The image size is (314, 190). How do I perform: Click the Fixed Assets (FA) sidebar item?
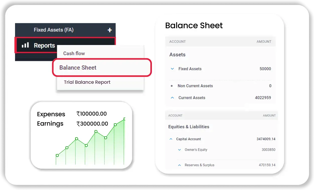(x=54, y=30)
